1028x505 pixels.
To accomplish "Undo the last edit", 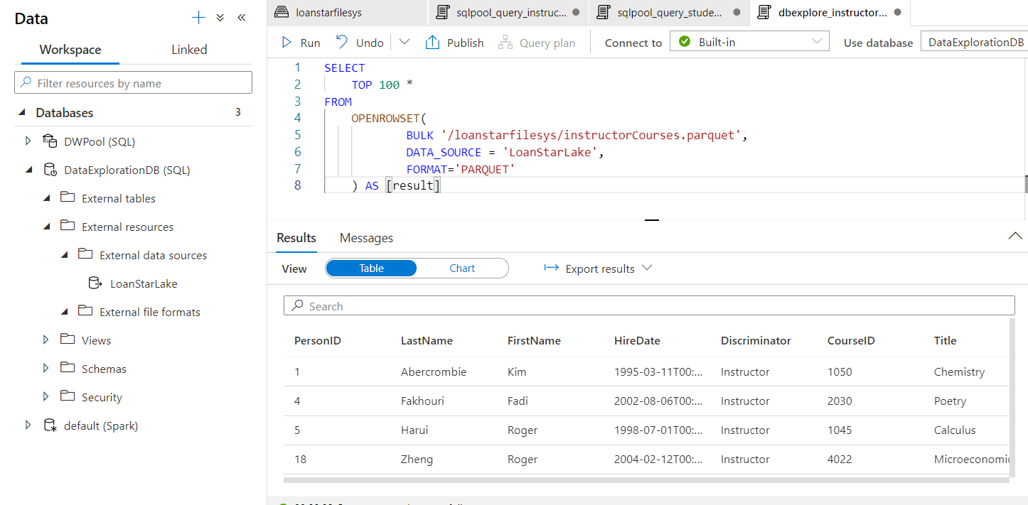I will (360, 42).
